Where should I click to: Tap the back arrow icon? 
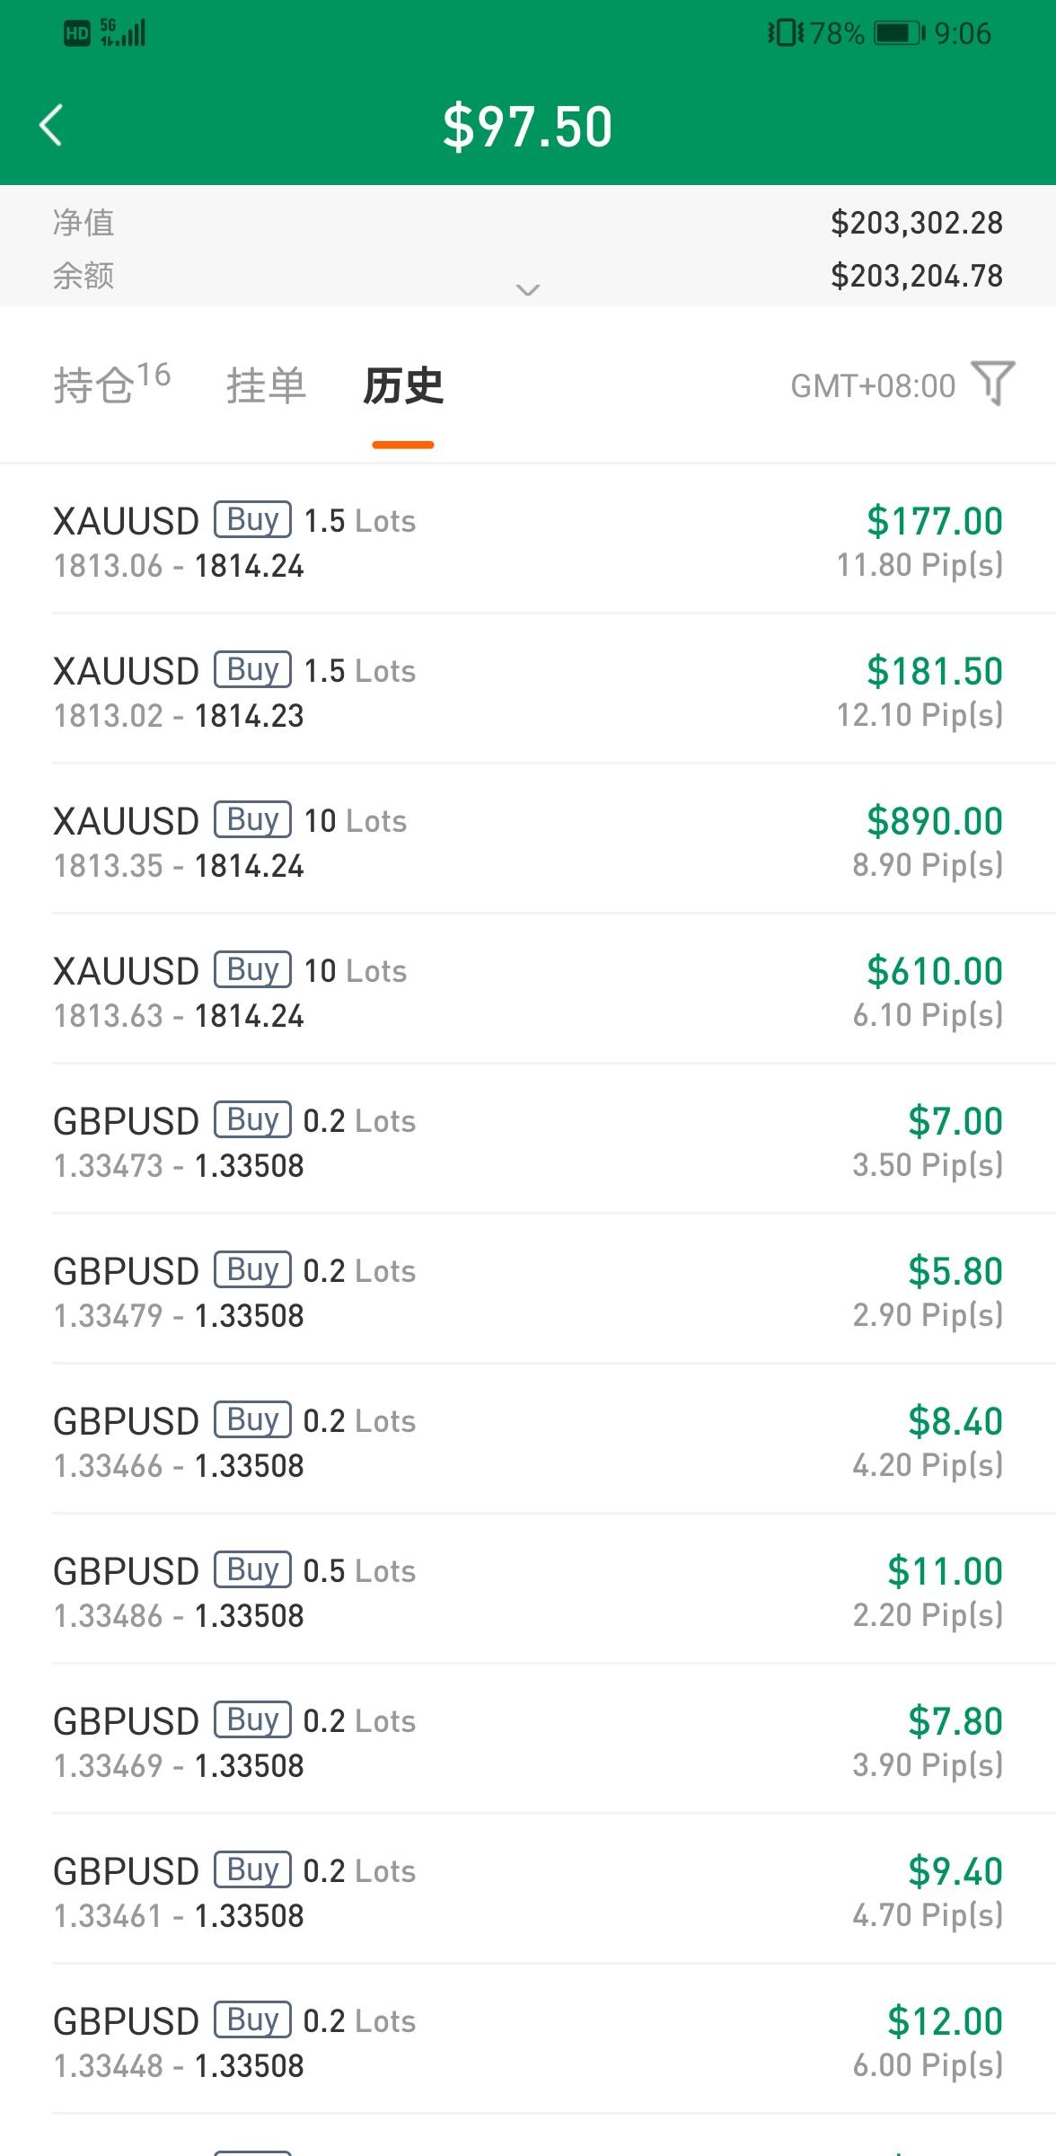click(x=52, y=125)
